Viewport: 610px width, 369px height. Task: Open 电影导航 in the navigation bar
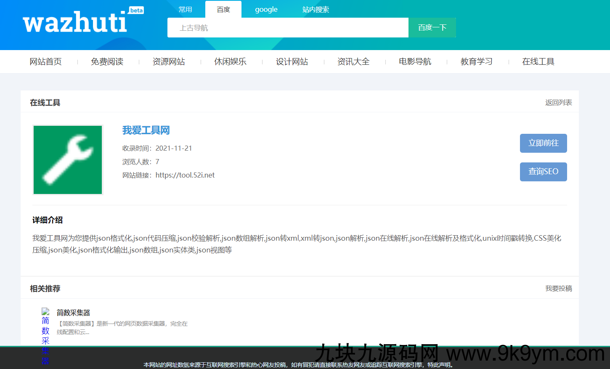coord(415,61)
